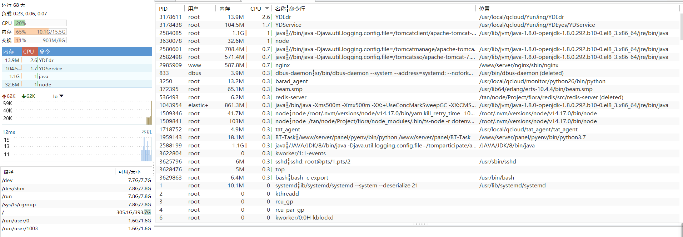Select the 内存 tab in the top-process panel
Screen dimensions: 683x237
tap(11, 51)
